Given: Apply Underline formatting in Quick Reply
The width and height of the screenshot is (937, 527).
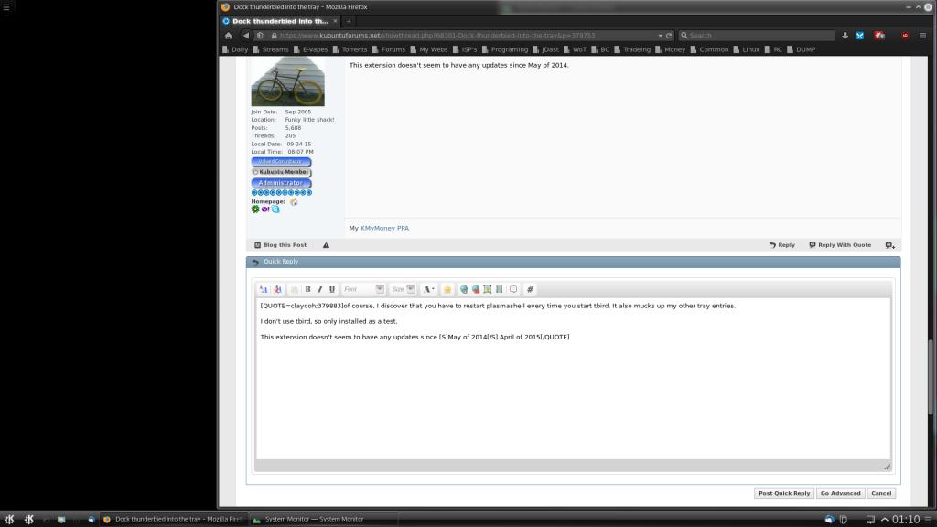Looking at the screenshot, I should [x=331, y=289].
